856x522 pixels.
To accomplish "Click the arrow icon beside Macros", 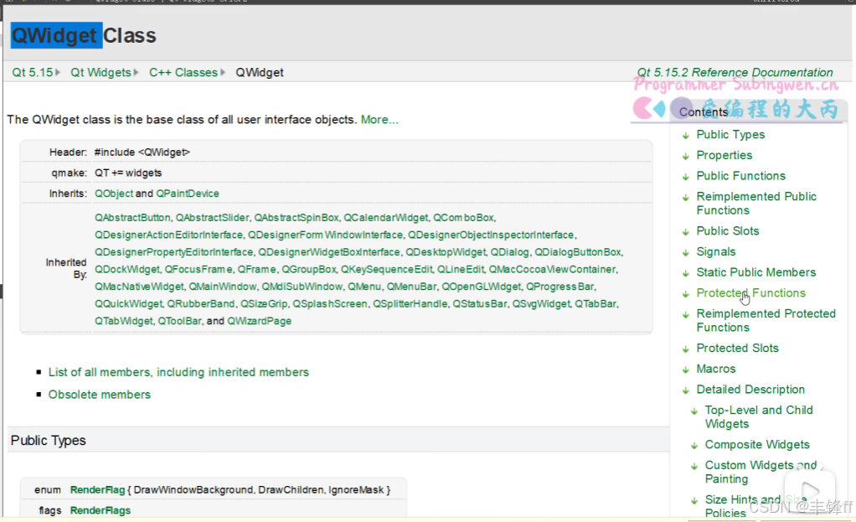I will click(686, 370).
